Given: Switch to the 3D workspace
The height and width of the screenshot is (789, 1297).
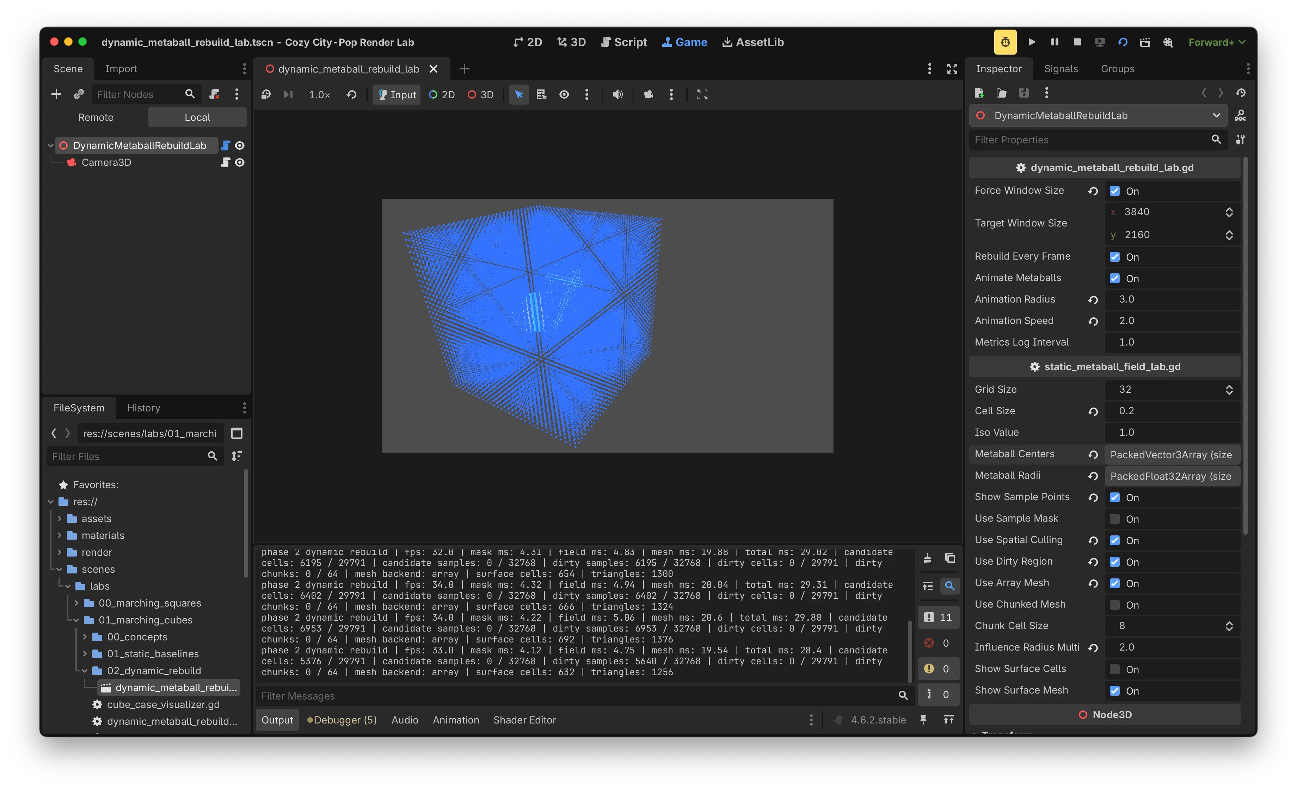Looking at the screenshot, I should tap(571, 42).
